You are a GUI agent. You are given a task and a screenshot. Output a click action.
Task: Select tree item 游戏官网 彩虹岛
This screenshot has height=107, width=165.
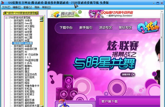click(x=23, y=88)
